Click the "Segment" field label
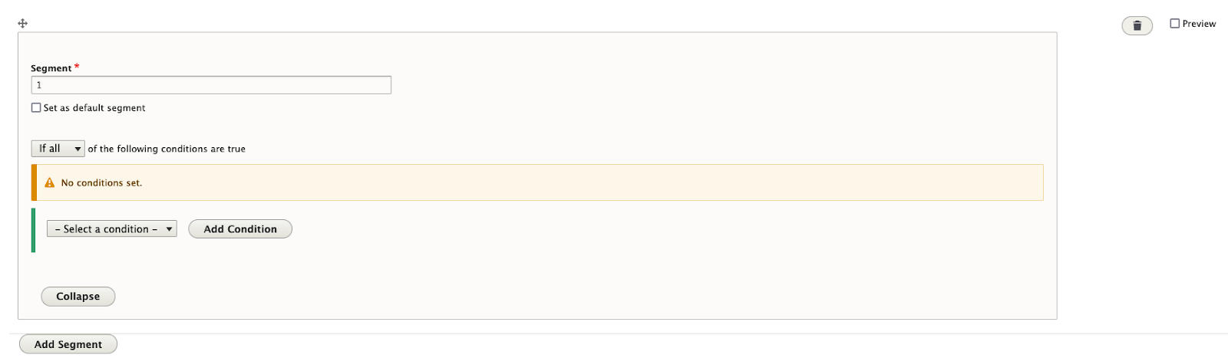Image resolution: width=1228 pixels, height=358 pixels. click(x=51, y=68)
